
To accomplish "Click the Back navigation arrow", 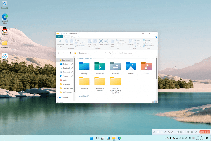I will (58, 53).
